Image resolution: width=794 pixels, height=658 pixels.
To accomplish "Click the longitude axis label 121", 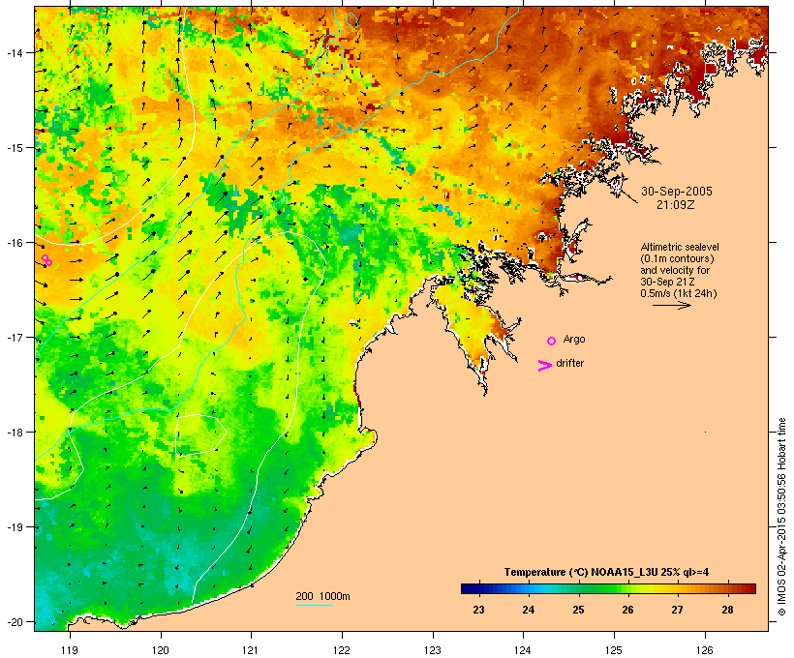I will point(251,650).
